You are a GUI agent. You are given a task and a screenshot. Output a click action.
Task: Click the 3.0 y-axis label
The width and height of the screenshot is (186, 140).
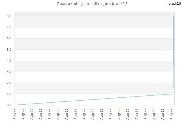pyautogui.click(x=9, y=72)
